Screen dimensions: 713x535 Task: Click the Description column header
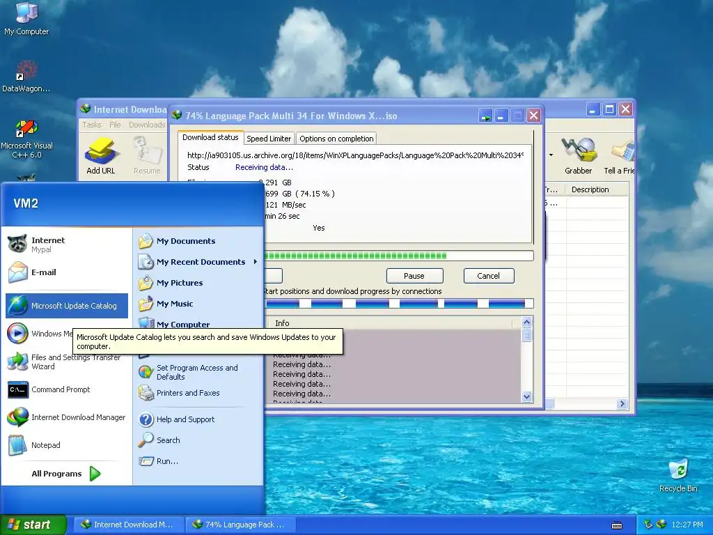coord(596,189)
